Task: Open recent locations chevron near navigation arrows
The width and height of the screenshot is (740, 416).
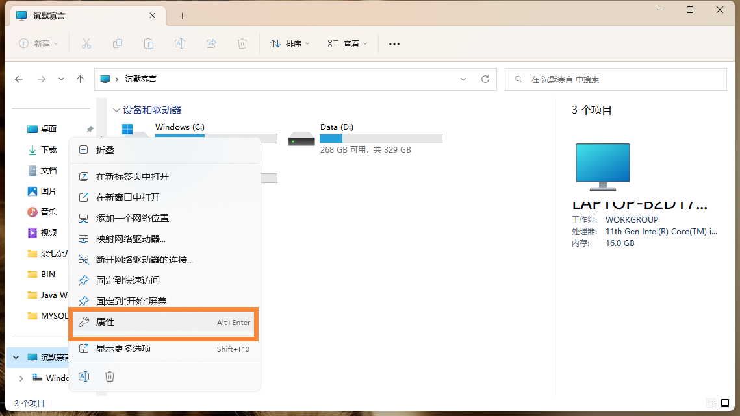Action: (61, 79)
